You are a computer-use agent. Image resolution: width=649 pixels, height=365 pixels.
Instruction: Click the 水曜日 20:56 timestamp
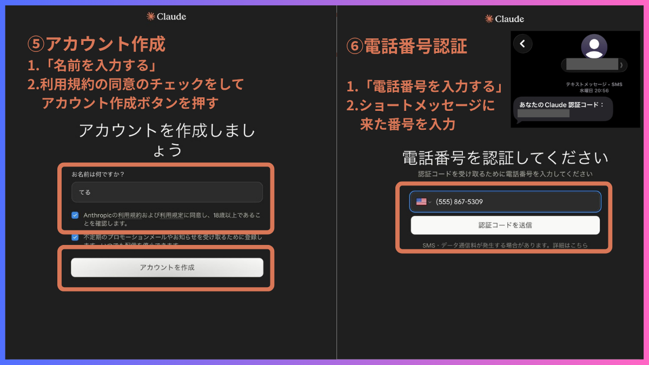tap(593, 91)
